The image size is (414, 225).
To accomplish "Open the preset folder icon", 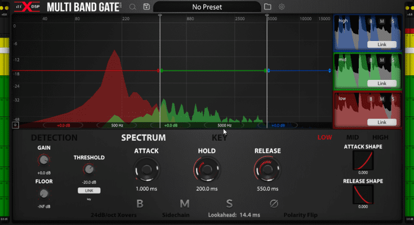I will point(268,7).
